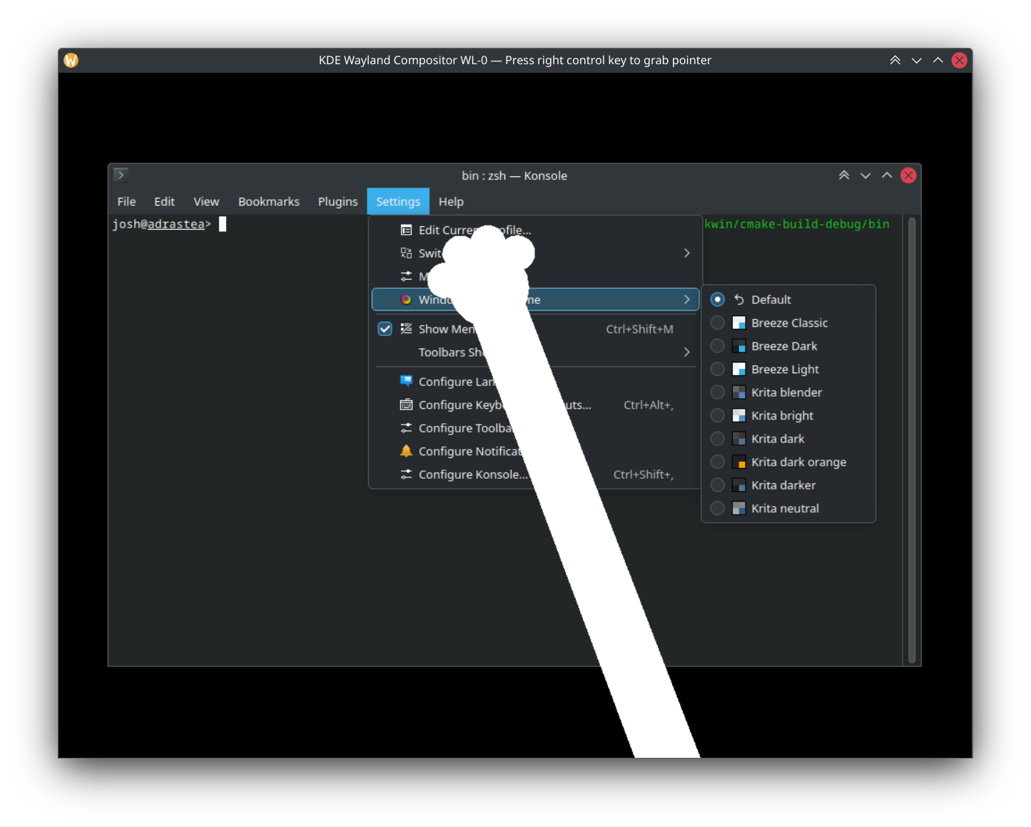This screenshot has width=1031, height=827.
Task: Pick the Krita dark radio button
Action: [718, 439]
